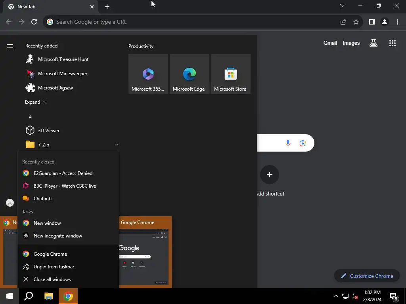Select Close all windows

click(x=68, y=279)
